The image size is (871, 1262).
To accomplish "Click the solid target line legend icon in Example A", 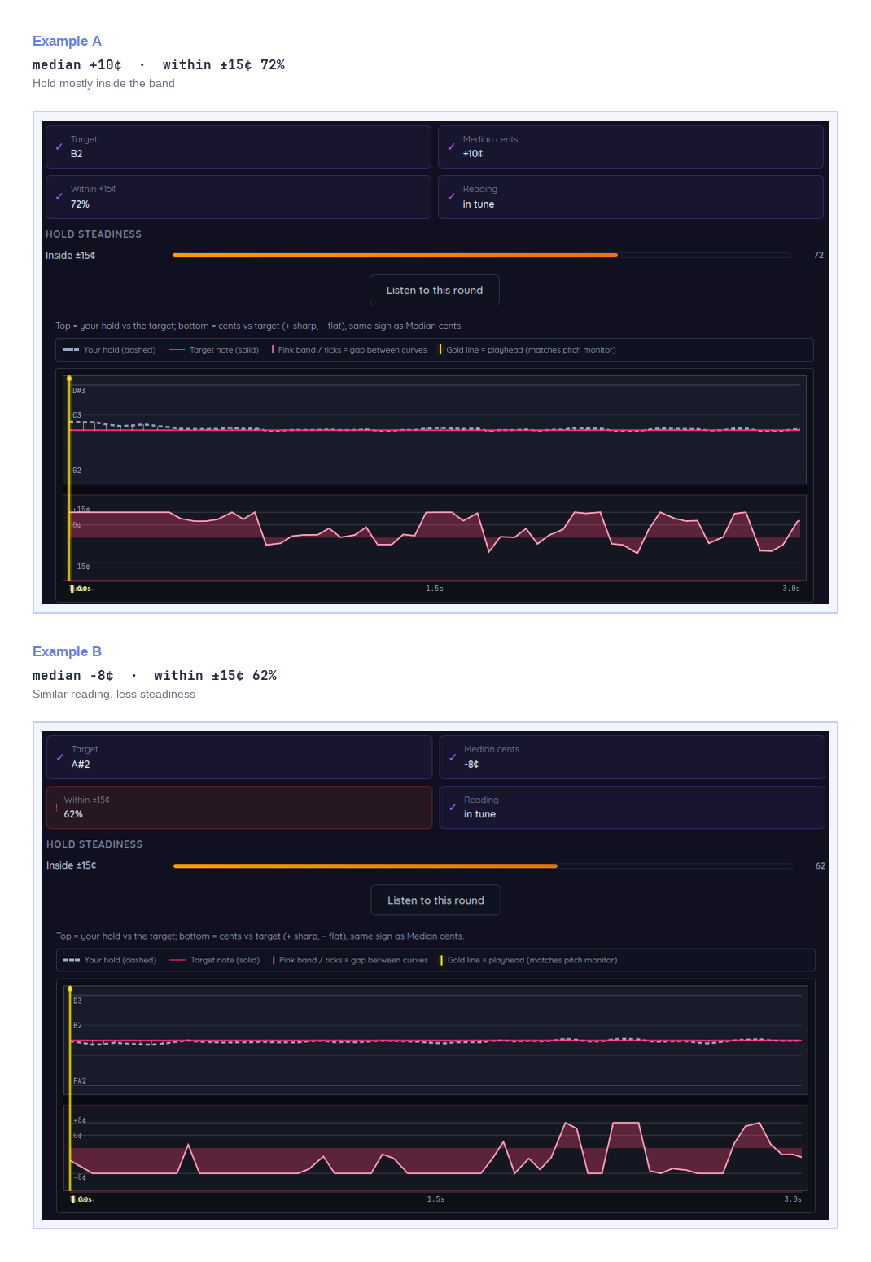I will click(177, 350).
